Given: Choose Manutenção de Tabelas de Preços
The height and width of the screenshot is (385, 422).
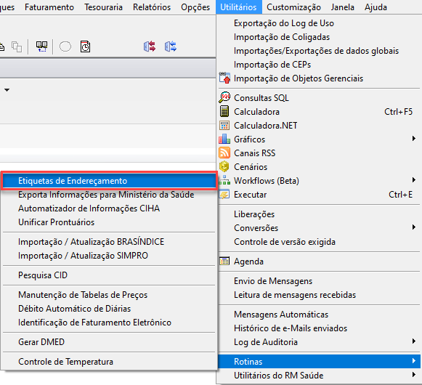Looking at the screenshot, I should coord(109,294).
